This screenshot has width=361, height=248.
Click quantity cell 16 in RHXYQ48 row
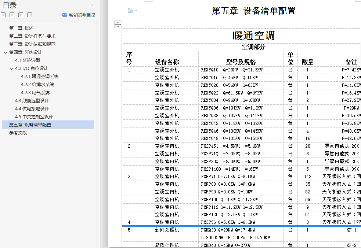[x=308, y=138]
